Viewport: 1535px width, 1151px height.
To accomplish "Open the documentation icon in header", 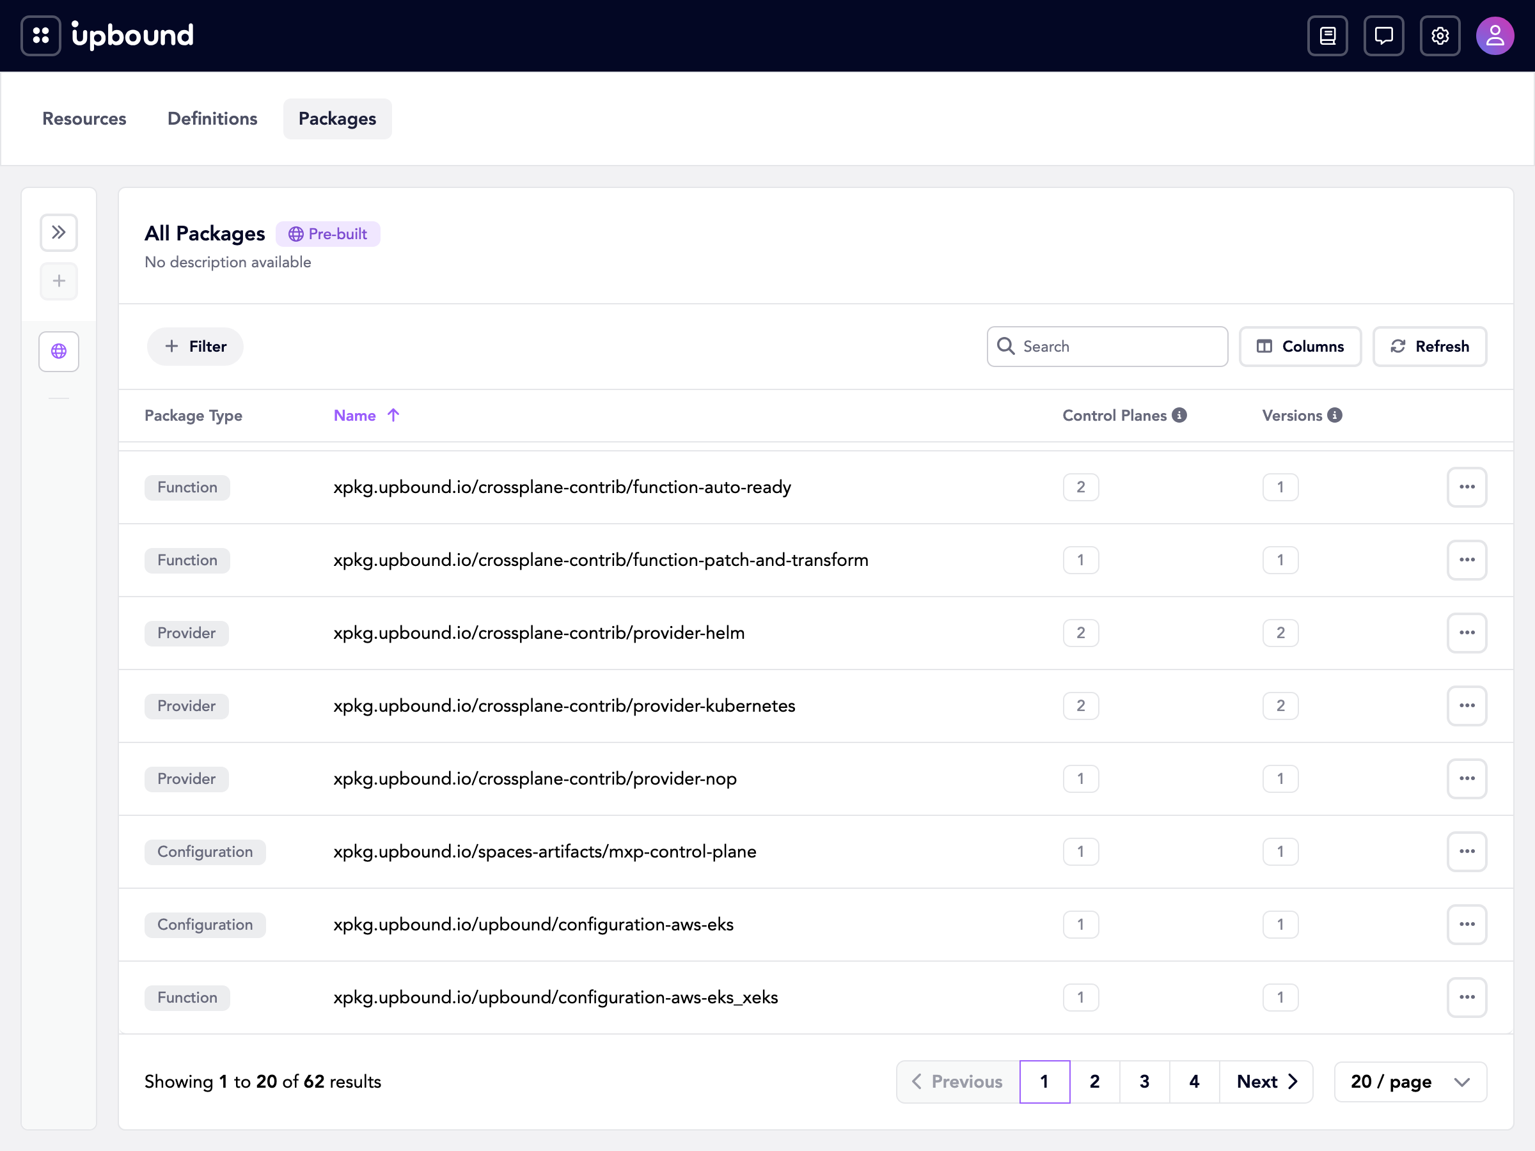I will pyautogui.click(x=1328, y=35).
